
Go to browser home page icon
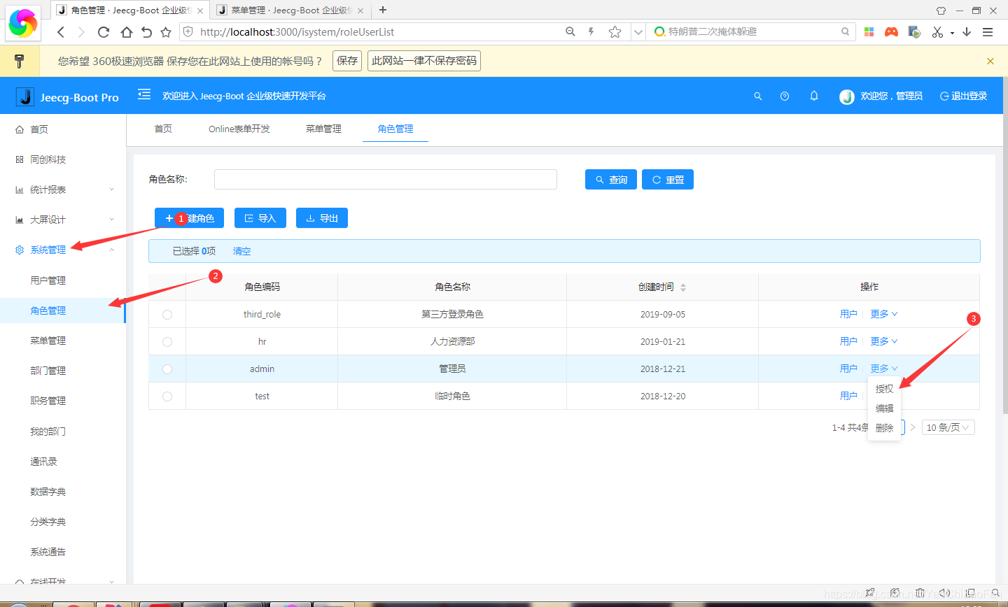pos(126,32)
